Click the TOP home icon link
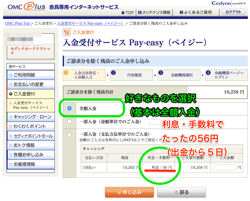The height and width of the screenshot is (201, 250). (x=128, y=13)
